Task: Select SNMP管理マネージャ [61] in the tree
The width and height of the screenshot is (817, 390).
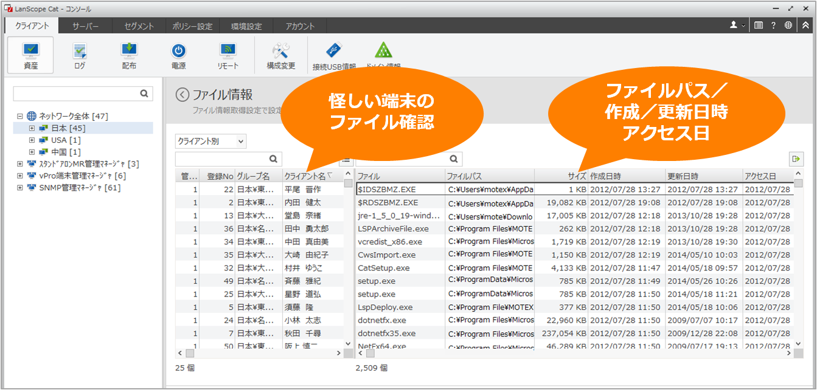Action: click(x=80, y=188)
